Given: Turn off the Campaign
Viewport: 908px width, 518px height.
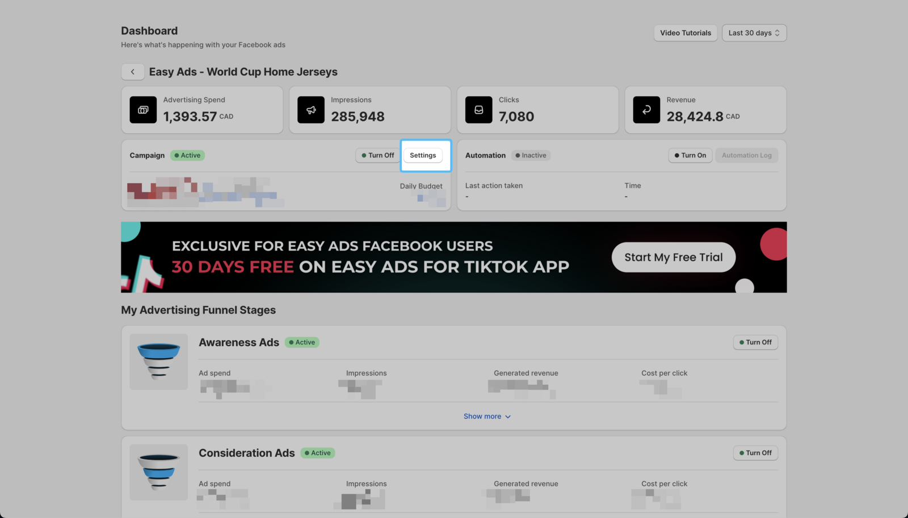Looking at the screenshot, I should [378, 155].
